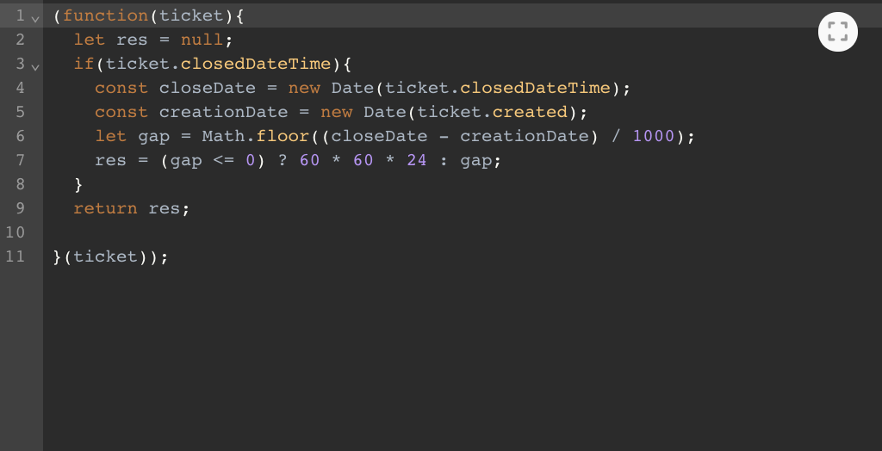The height and width of the screenshot is (451, 882).
Task: Place cursor on 'let' keyword in line 6
Action: [x=111, y=137]
